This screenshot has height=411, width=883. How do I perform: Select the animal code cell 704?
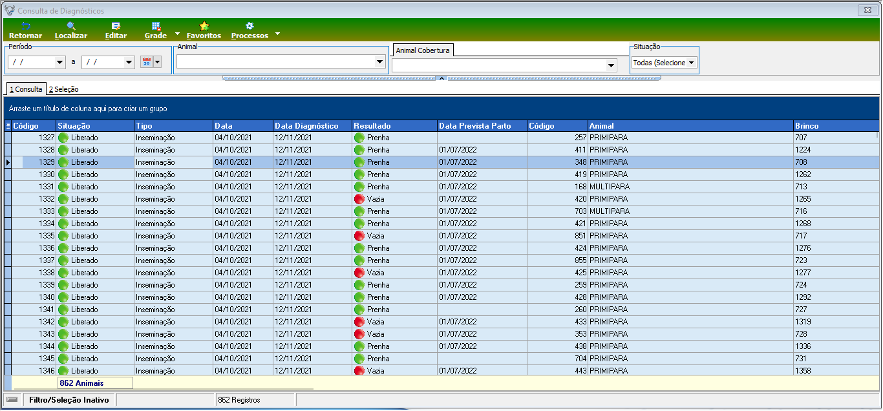557,359
